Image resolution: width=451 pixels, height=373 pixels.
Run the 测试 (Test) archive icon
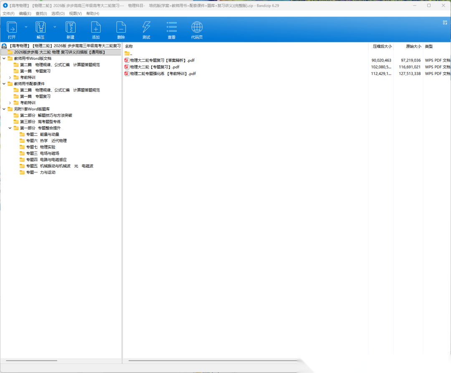click(x=146, y=28)
